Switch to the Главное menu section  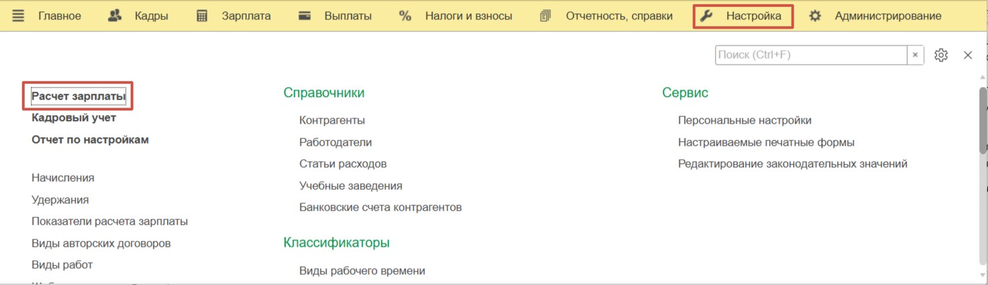60,16
